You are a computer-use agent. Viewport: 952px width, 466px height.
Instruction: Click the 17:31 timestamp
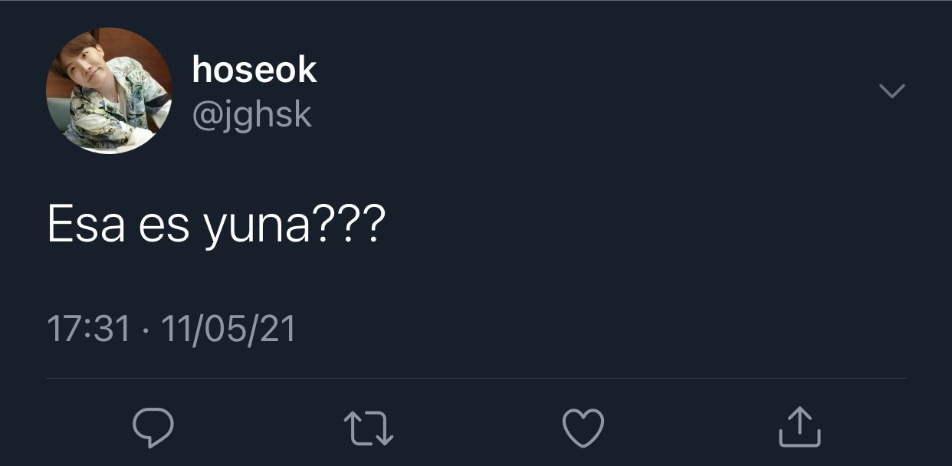[x=89, y=330]
